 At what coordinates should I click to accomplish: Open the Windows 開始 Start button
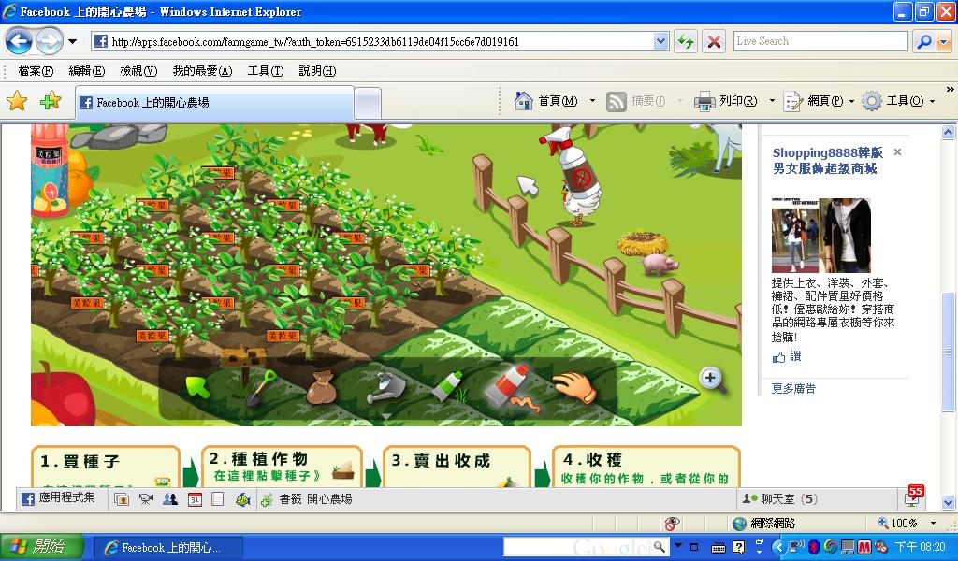[41, 546]
